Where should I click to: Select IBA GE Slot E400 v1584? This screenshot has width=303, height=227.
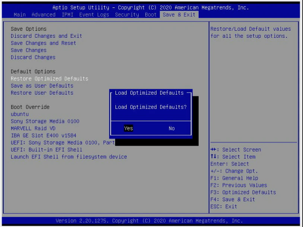click(x=43, y=135)
